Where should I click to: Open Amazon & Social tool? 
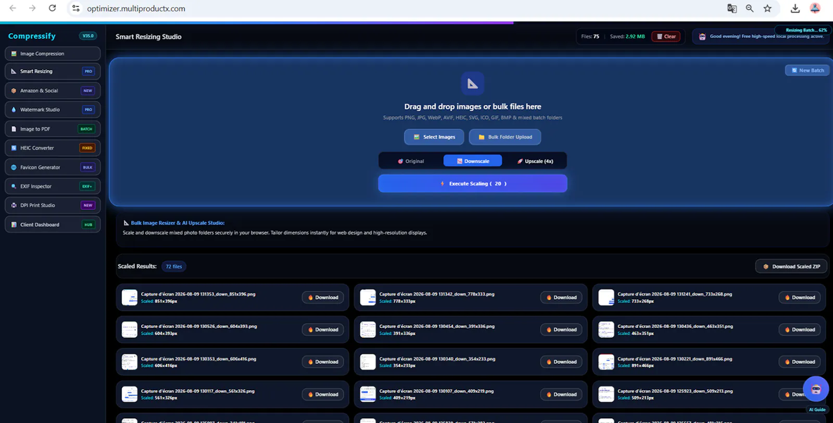(x=53, y=90)
